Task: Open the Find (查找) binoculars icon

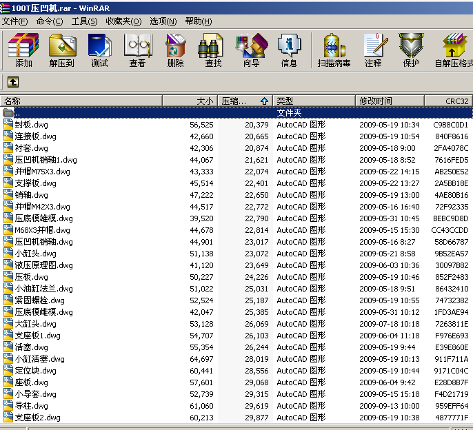Action: point(211,46)
